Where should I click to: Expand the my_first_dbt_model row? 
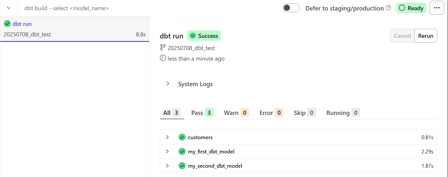[x=167, y=151]
